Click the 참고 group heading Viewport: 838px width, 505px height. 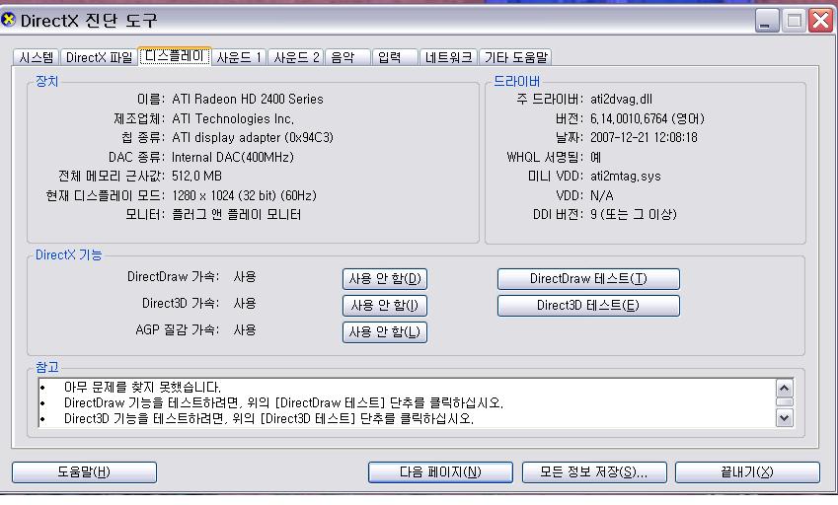pyautogui.click(x=47, y=367)
